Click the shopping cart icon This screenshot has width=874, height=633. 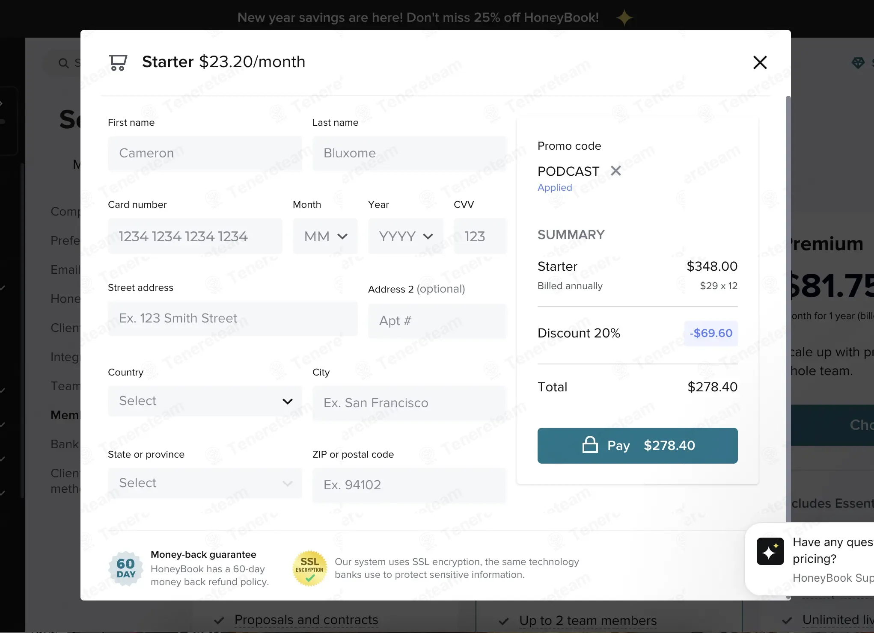pos(118,62)
